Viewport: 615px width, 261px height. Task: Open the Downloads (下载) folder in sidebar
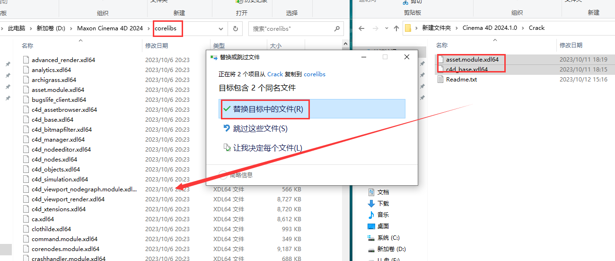click(383, 204)
